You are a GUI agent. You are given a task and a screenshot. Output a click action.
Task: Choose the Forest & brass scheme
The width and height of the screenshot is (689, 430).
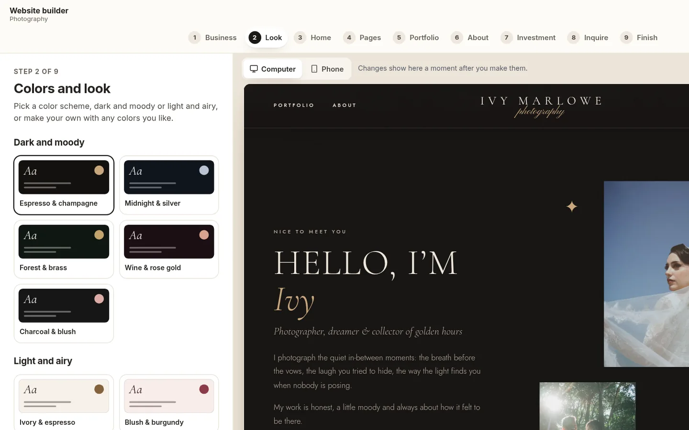64,249
